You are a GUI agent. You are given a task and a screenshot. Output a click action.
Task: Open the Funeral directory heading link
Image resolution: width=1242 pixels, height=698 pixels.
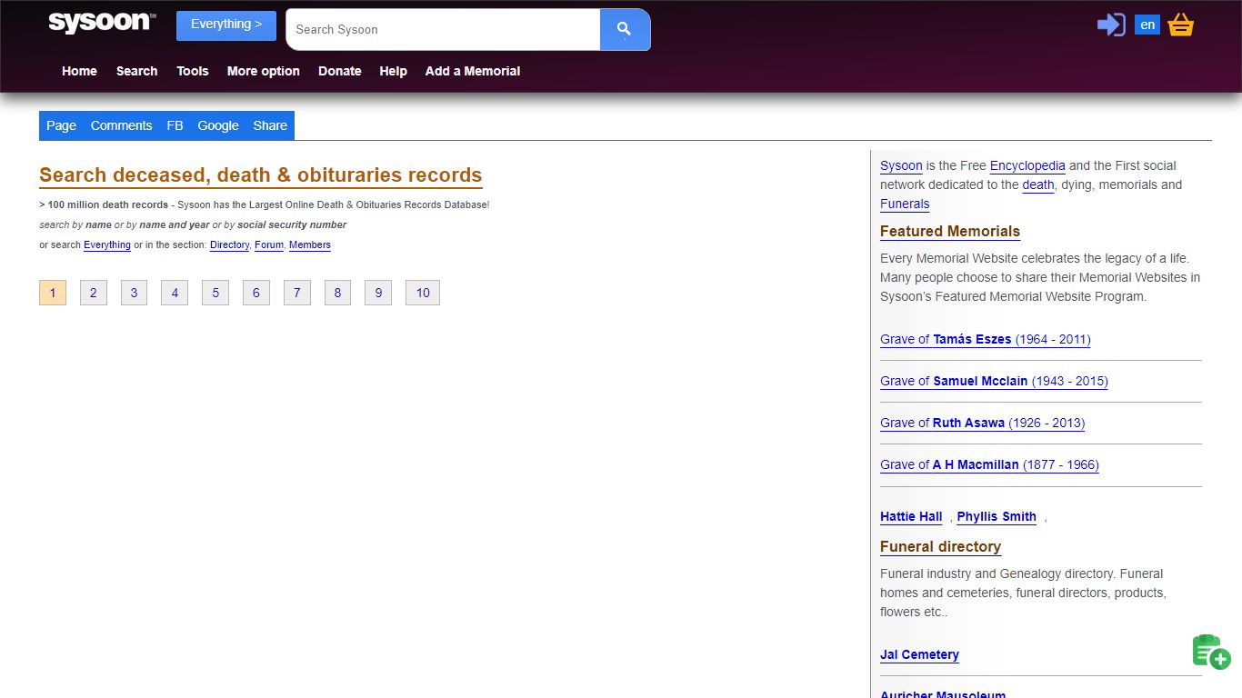pos(940,546)
